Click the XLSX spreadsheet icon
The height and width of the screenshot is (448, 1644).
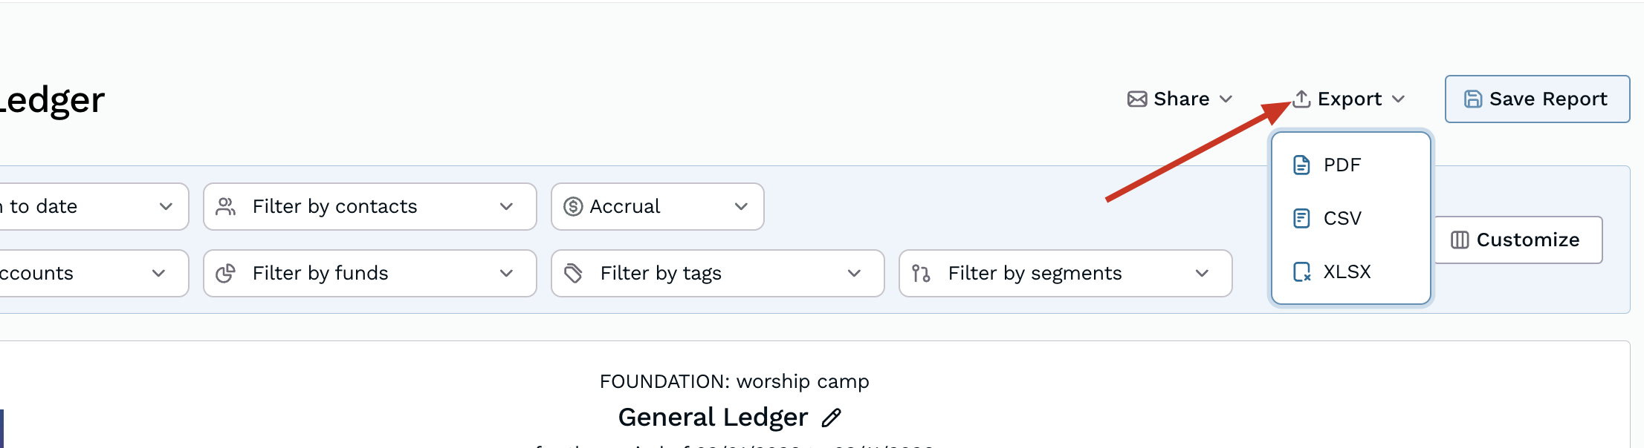[1301, 271]
